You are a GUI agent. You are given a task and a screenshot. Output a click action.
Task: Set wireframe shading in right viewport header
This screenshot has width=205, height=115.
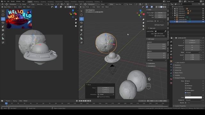[159, 7]
